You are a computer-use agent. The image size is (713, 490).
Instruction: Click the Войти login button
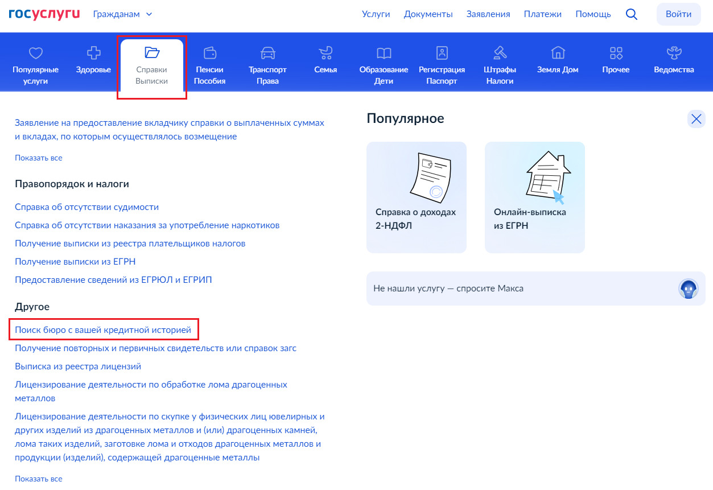coord(679,14)
